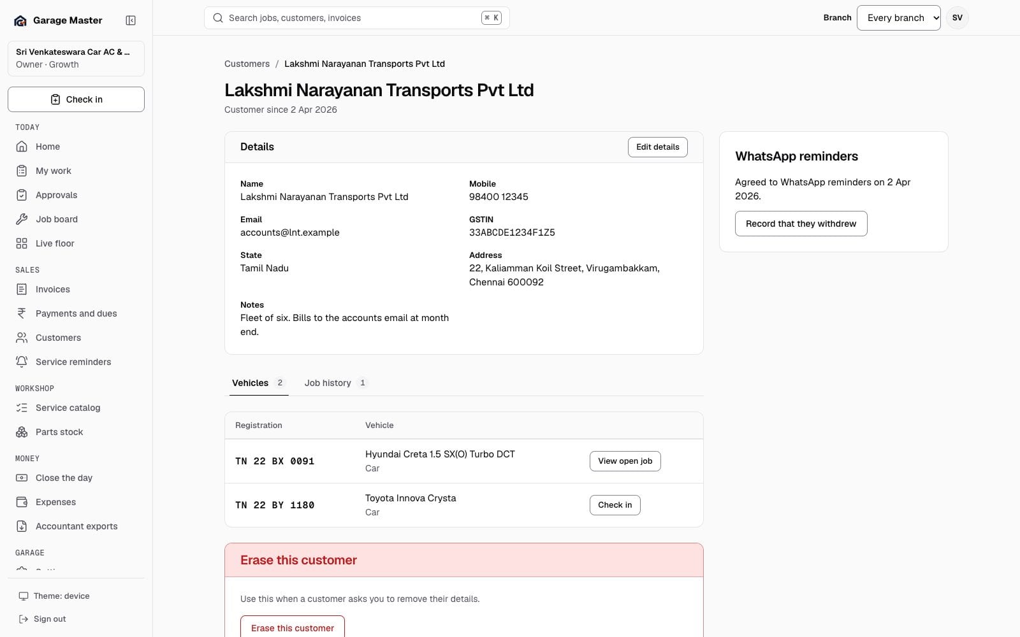
Task: Check in vehicle TN 22 BY 1180
Action: pos(615,505)
